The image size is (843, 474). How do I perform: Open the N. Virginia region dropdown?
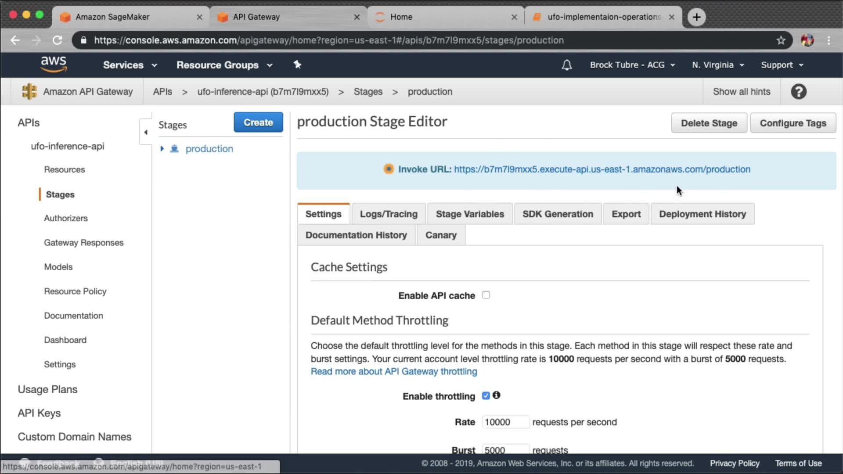click(x=718, y=65)
